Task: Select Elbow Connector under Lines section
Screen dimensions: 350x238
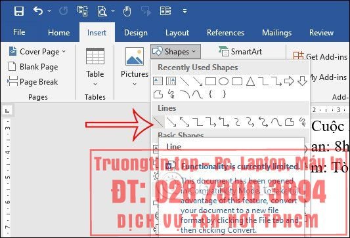Action: [198, 122]
